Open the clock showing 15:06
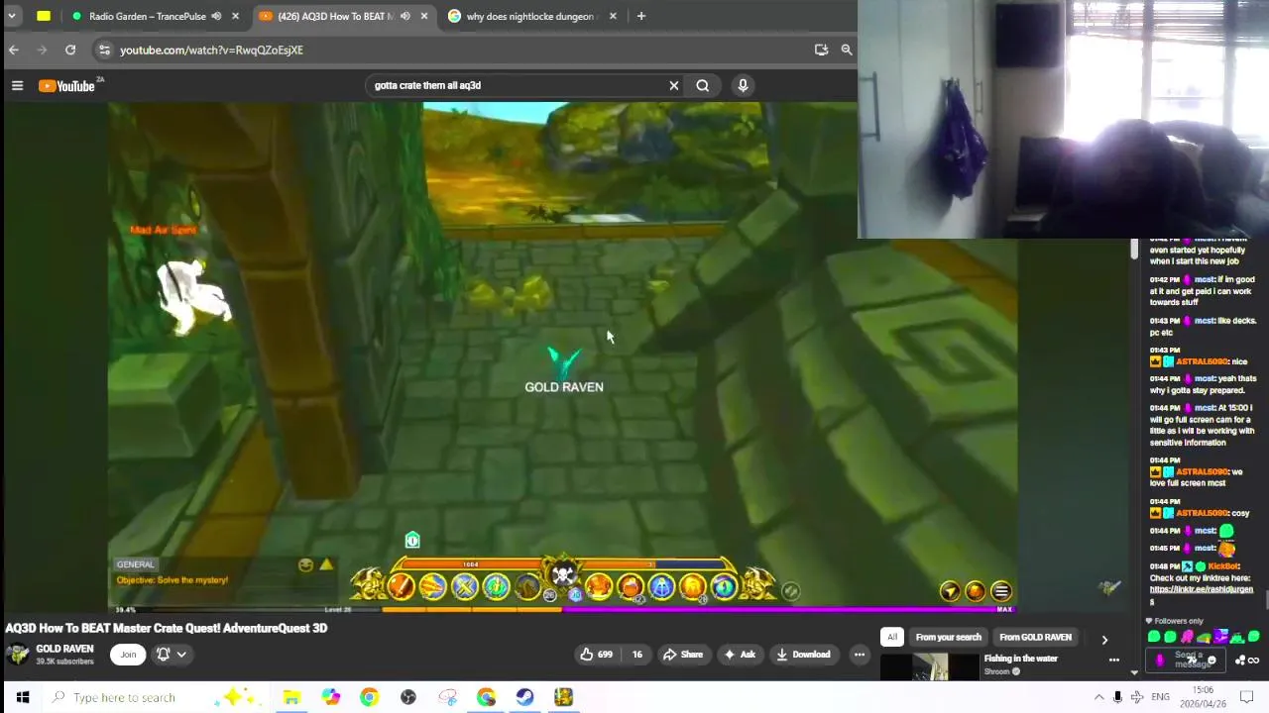This screenshot has width=1269, height=713. pyautogui.click(x=1202, y=697)
